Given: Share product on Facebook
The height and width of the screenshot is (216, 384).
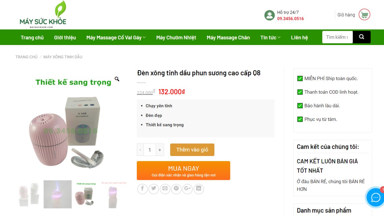Looking at the screenshot, I should tap(142, 189).
